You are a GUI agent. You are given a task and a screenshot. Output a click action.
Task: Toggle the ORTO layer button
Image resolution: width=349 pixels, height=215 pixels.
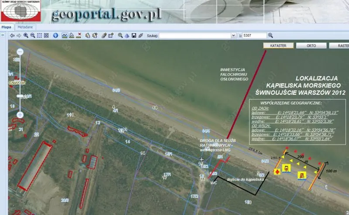coord(310,45)
